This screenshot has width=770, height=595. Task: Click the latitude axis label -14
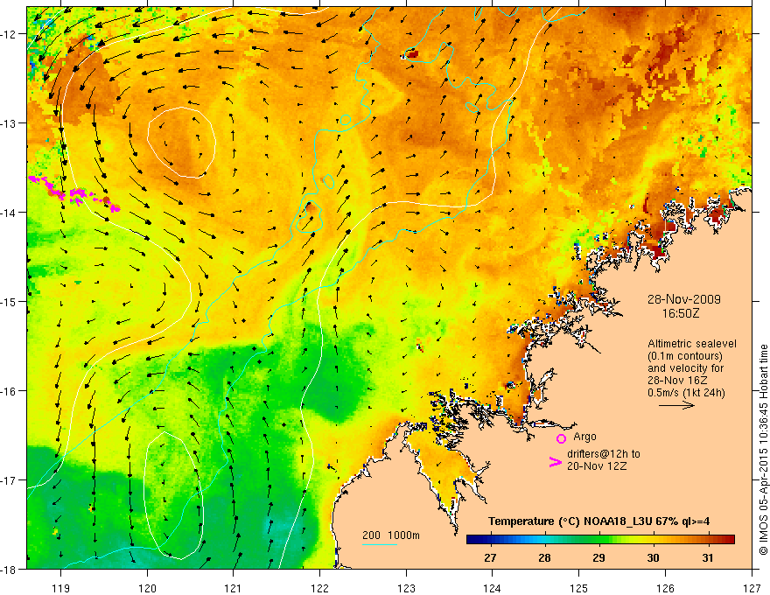click(x=10, y=213)
